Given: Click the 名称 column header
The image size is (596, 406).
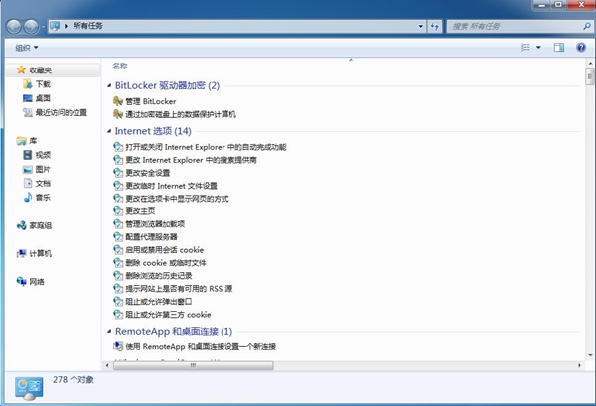Looking at the screenshot, I should tap(120, 67).
